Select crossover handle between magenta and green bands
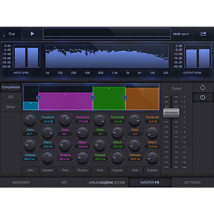The width and height of the screenshot is (214, 214). (x=93, y=97)
